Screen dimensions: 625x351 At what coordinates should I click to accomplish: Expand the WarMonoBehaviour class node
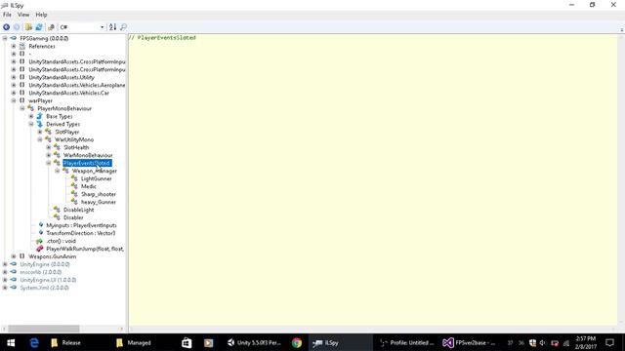[49, 155]
